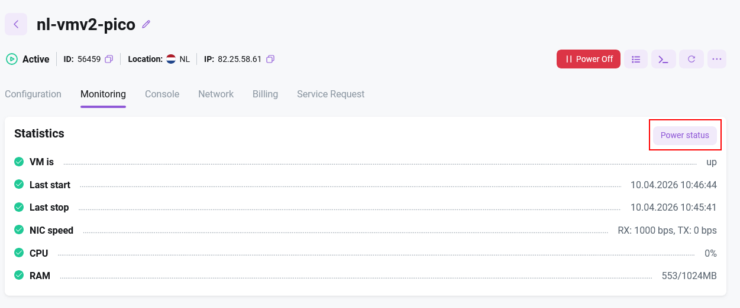Copy the server ID 56459

click(x=109, y=59)
